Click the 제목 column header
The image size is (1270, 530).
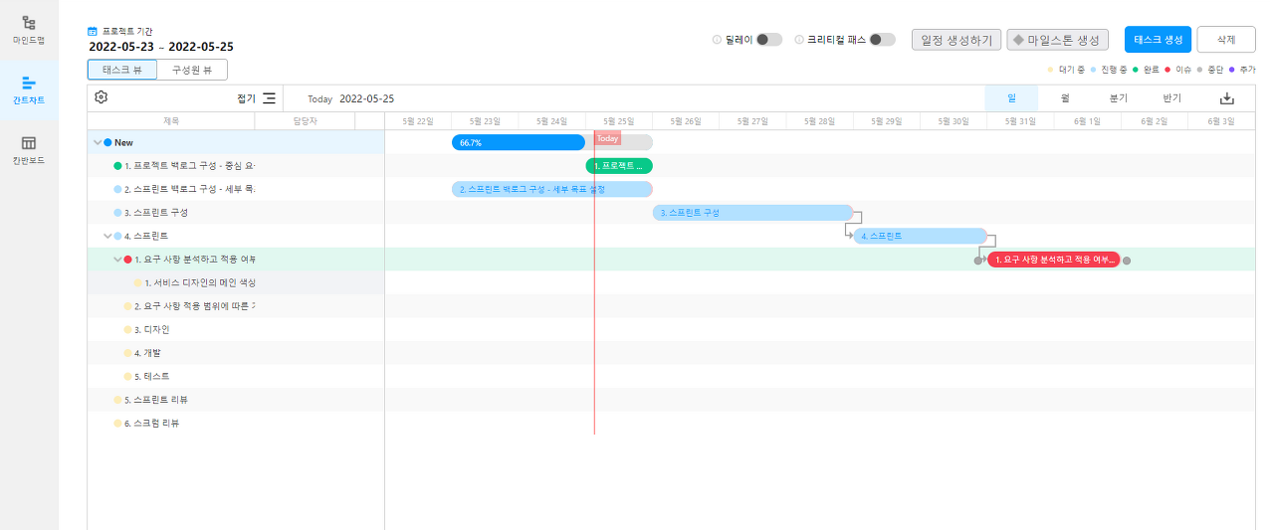[171, 121]
